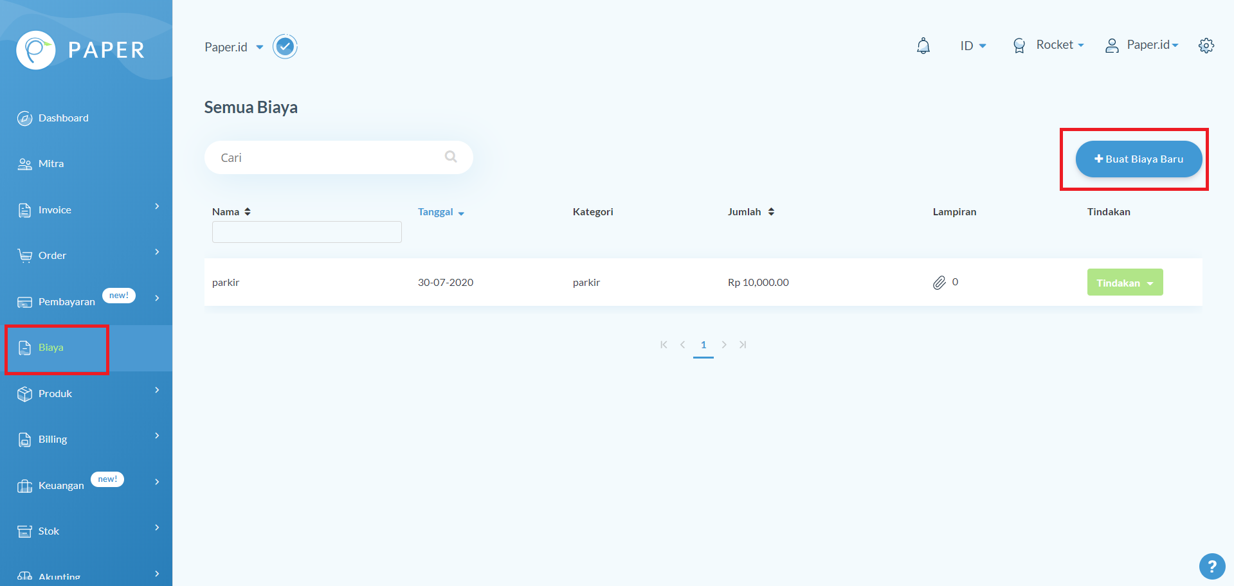This screenshot has height=586, width=1234.
Task: Click the Rocket plan badge icon
Action: coord(1019,46)
